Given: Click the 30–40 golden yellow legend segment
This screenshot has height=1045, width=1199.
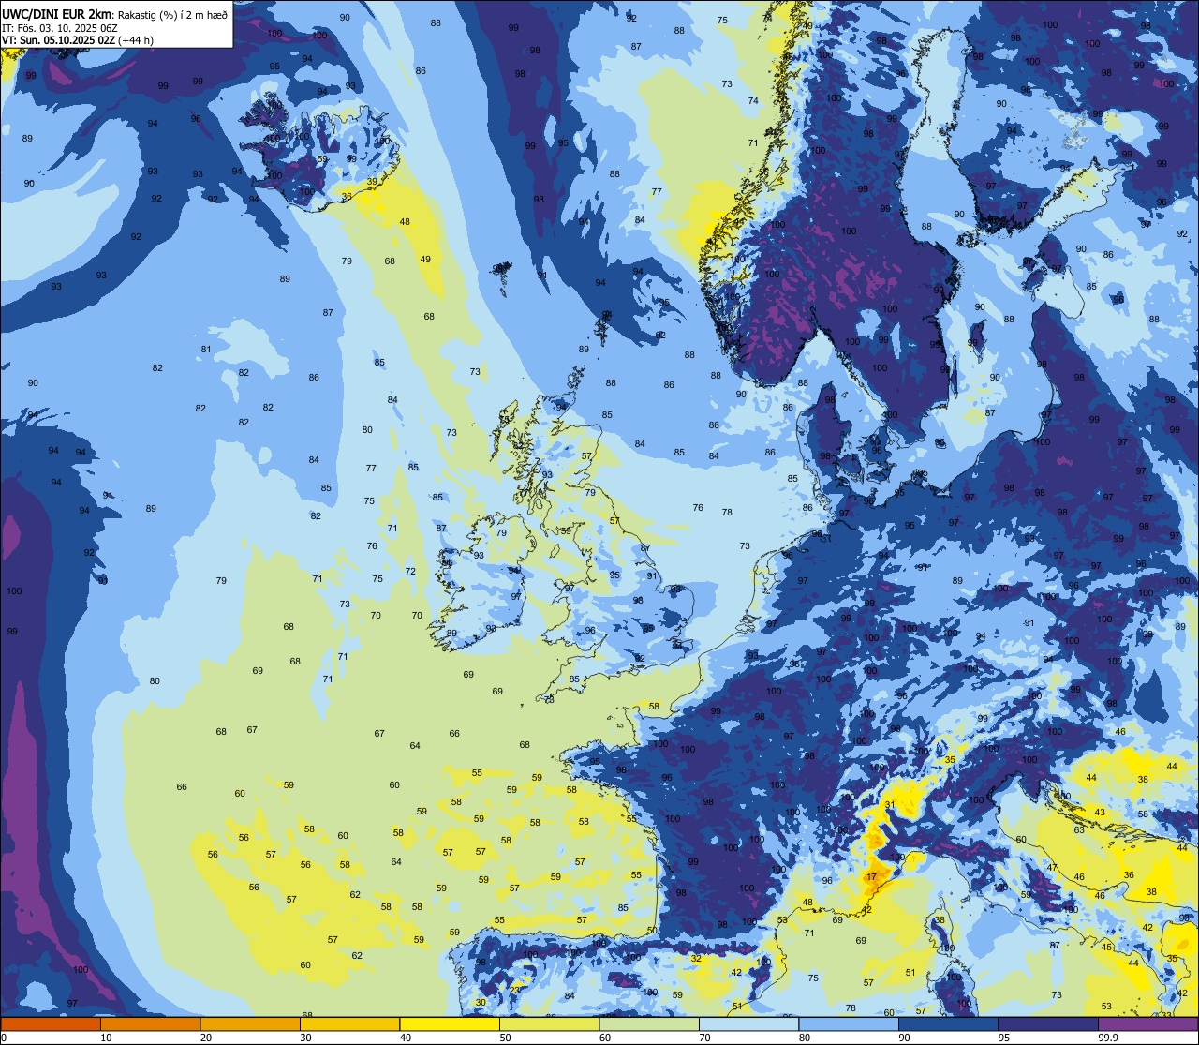Looking at the screenshot, I should [x=349, y=1023].
